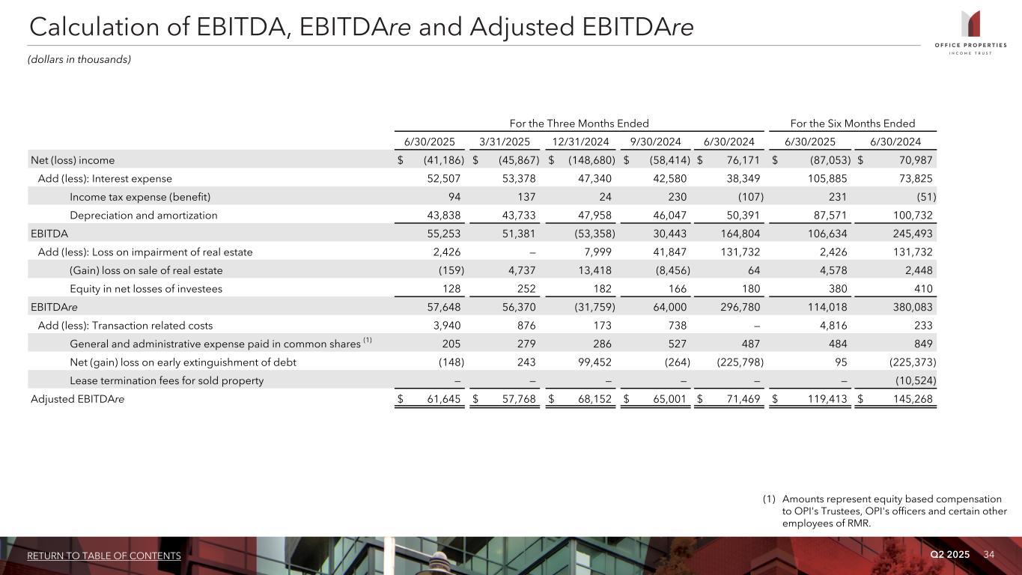Select impairment loss value 7,999
Screen dimensions: 1022x575
pyautogui.click(x=597, y=252)
